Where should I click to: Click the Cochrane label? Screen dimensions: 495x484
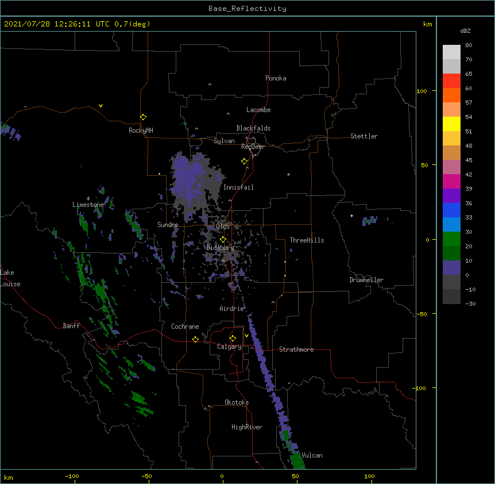pos(185,326)
